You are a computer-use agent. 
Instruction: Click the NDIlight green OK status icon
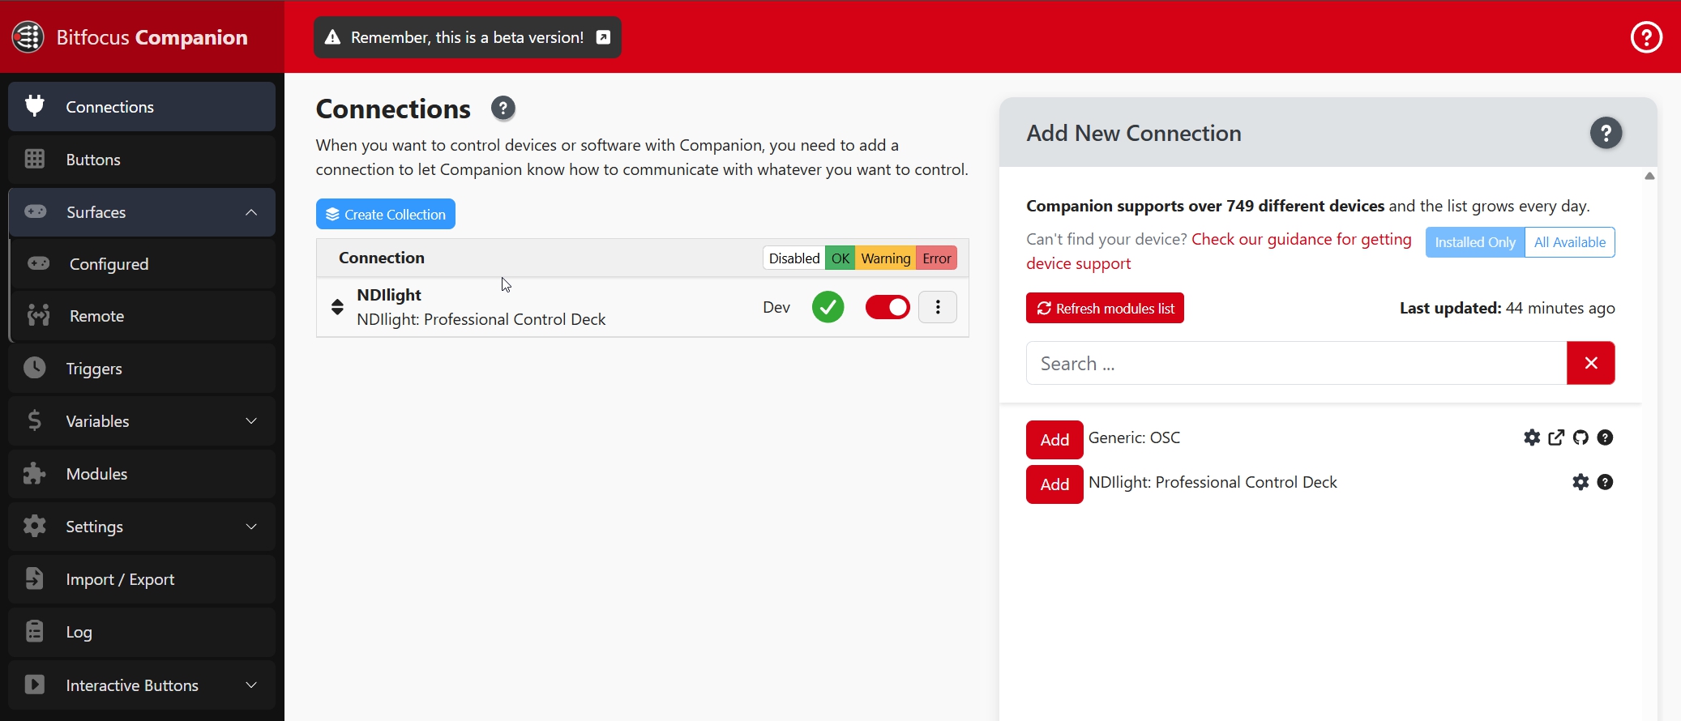pos(828,307)
